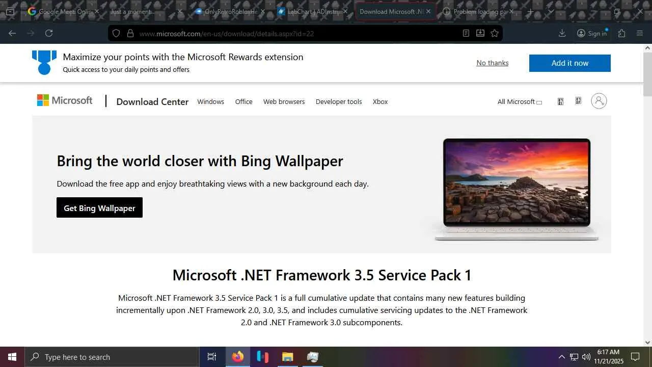Click the Get Bing Wallpaper button
This screenshot has width=652, height=367.
(99, 207)
